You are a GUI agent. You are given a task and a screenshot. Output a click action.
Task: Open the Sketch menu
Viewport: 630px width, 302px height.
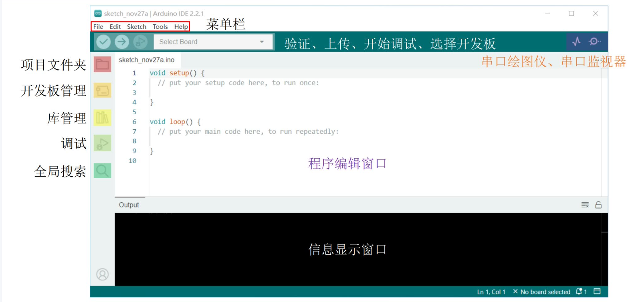137,27
